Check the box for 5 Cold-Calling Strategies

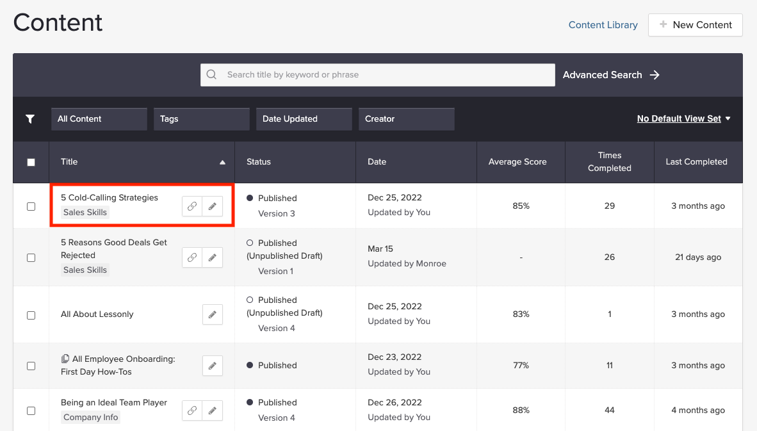(x=31, y=206)
